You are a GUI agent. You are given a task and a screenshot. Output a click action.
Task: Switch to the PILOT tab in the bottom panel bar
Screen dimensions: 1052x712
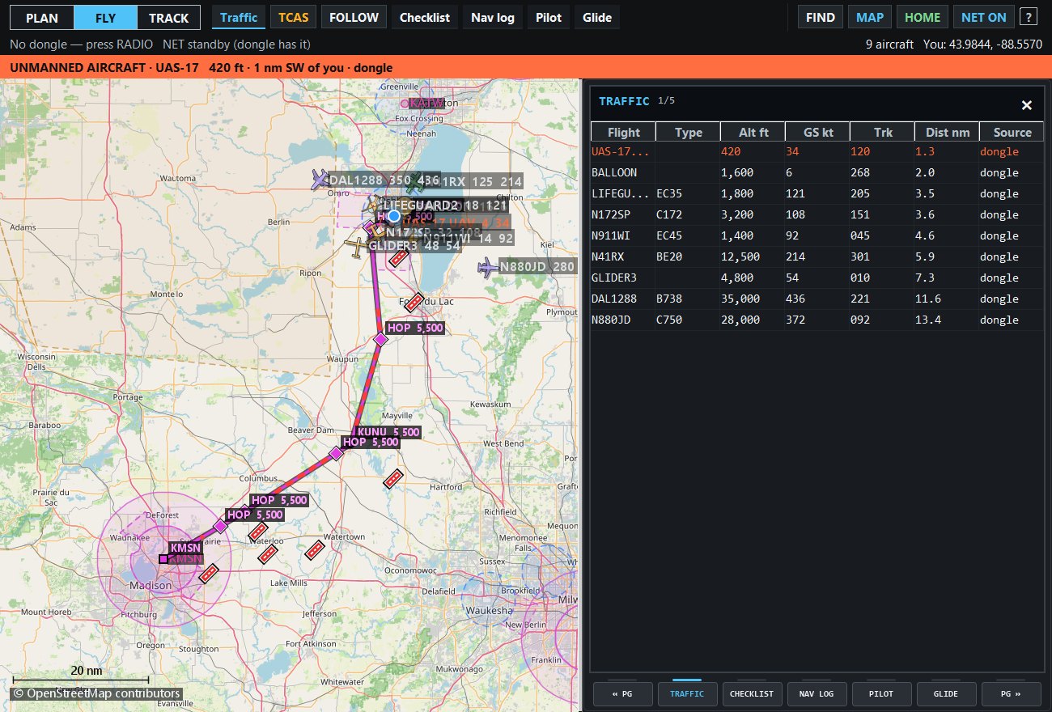tap(882, 694)
